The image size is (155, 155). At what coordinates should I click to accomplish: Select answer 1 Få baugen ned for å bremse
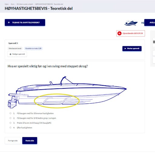point(10,113)
